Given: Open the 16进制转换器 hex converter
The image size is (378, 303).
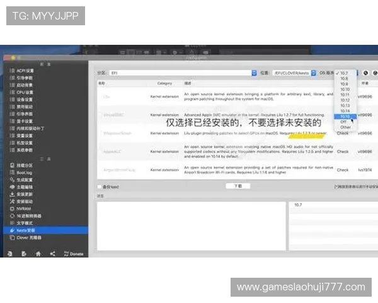Looking at the screenshot, I should tap(25, 216).
